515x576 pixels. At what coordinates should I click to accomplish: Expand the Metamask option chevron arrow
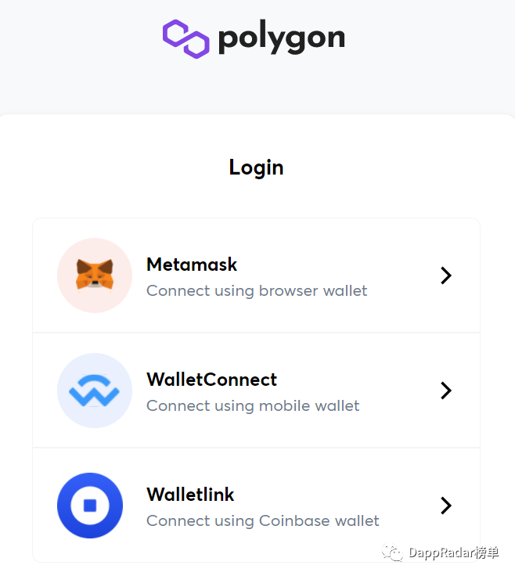[446, 275]
